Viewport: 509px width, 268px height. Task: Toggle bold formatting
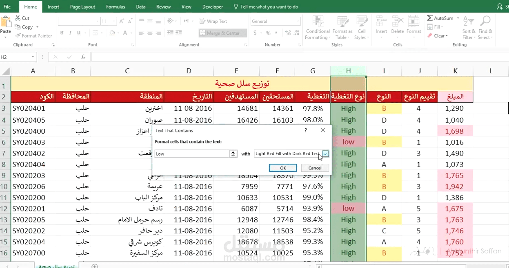coord(62,32)
